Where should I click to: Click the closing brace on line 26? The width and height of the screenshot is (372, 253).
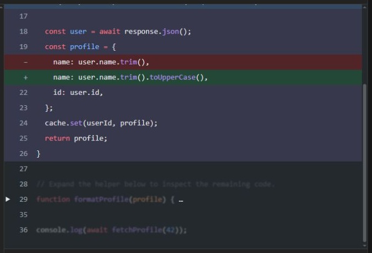pos(39,154)
